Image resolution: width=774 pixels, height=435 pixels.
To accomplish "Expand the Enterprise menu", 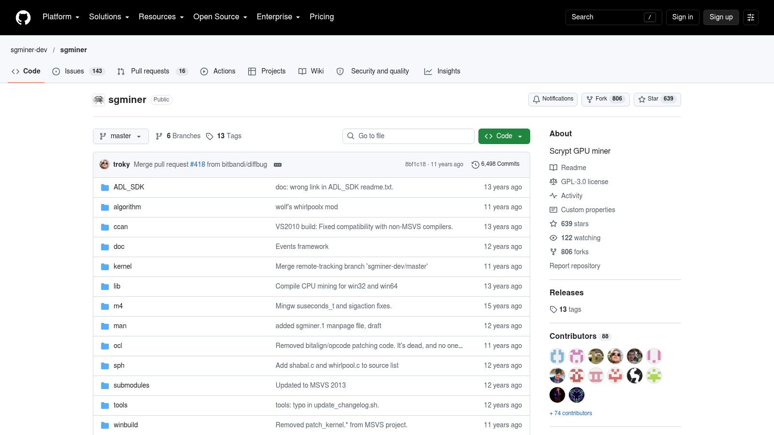I will click(x=278, y=17).
